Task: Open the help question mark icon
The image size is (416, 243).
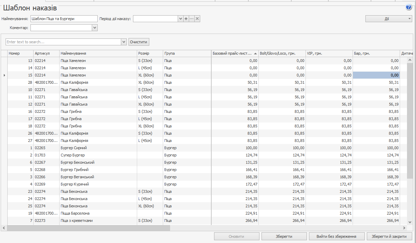Action: point(408,7)
